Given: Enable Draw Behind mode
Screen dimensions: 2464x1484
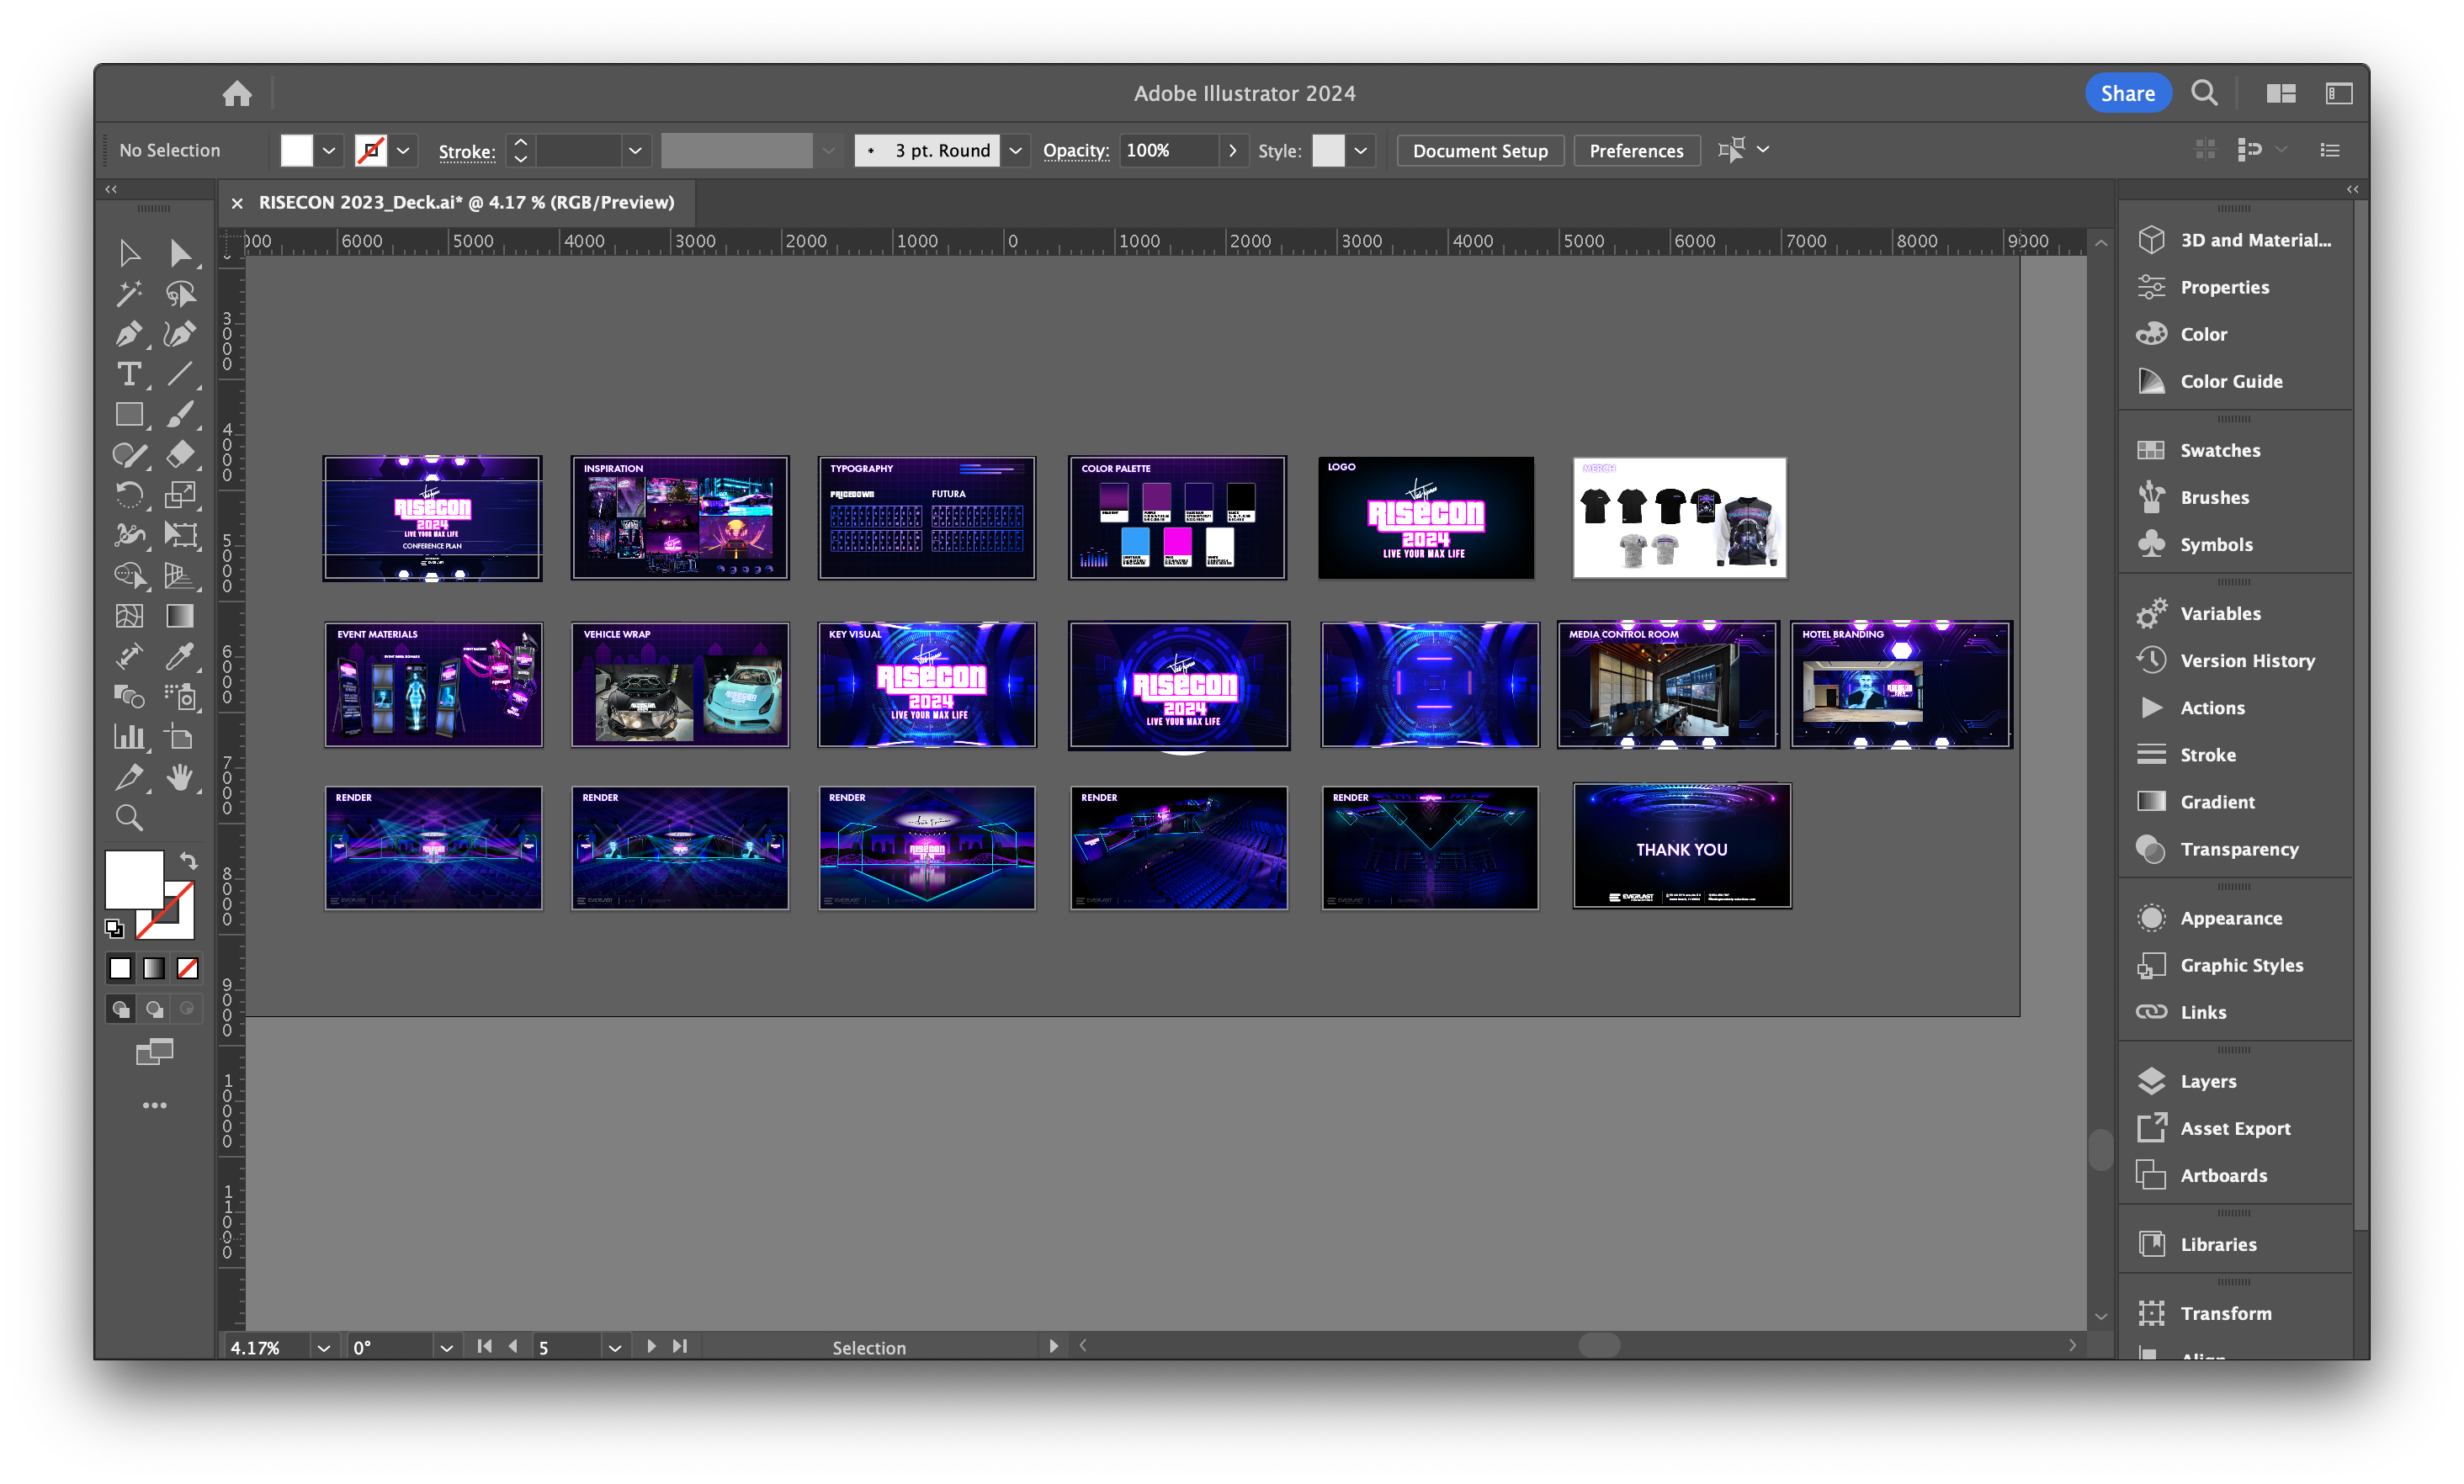Looking at the screenshot, I should click(x=154, y=1010).
